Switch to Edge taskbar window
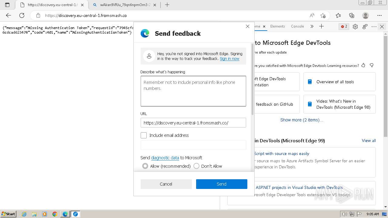This screenshot has height=218, width=388. pyautogui.click(x=65, y=214)
